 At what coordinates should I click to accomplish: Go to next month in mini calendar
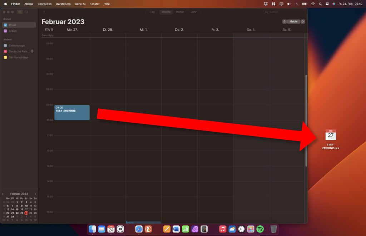tap(35, 194)
